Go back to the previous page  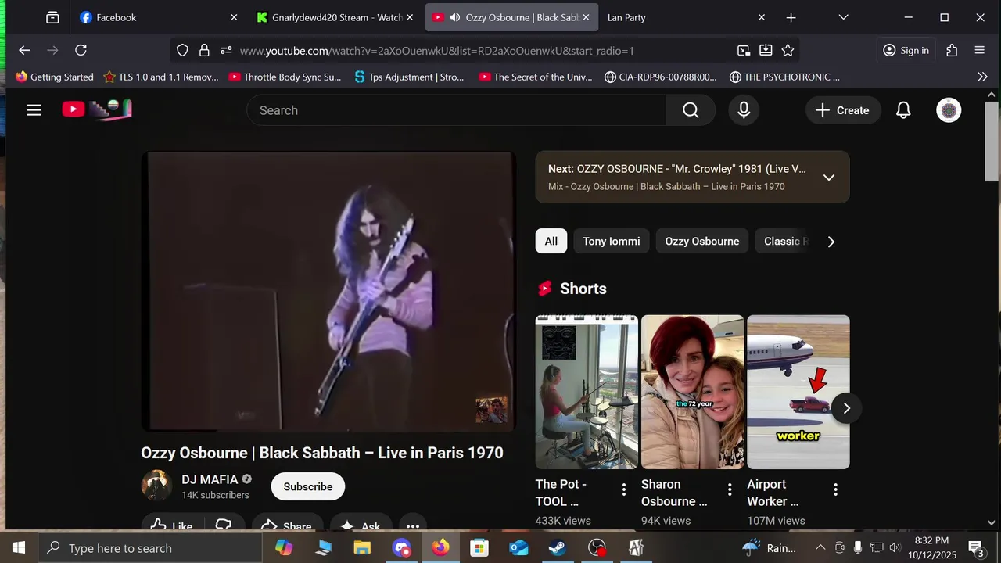(x=24, y=50)
